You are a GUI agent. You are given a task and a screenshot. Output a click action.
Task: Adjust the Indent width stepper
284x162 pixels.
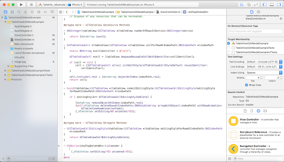pyautogui.click(x=281, y=77)
